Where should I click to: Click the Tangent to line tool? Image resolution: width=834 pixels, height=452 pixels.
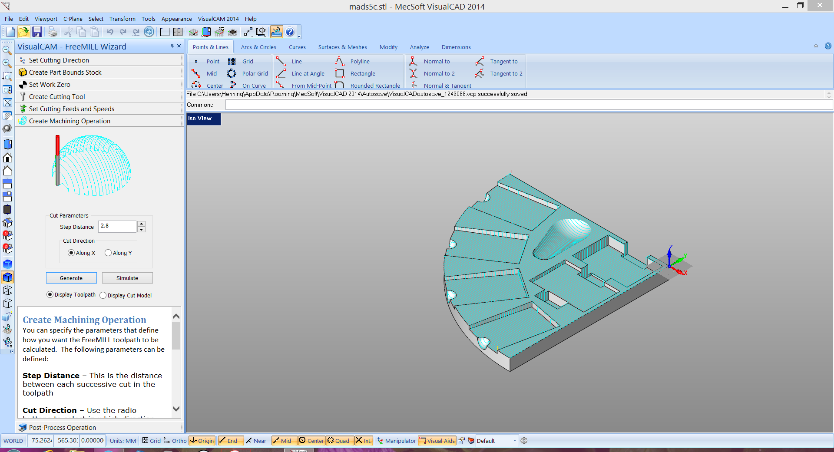503,62
